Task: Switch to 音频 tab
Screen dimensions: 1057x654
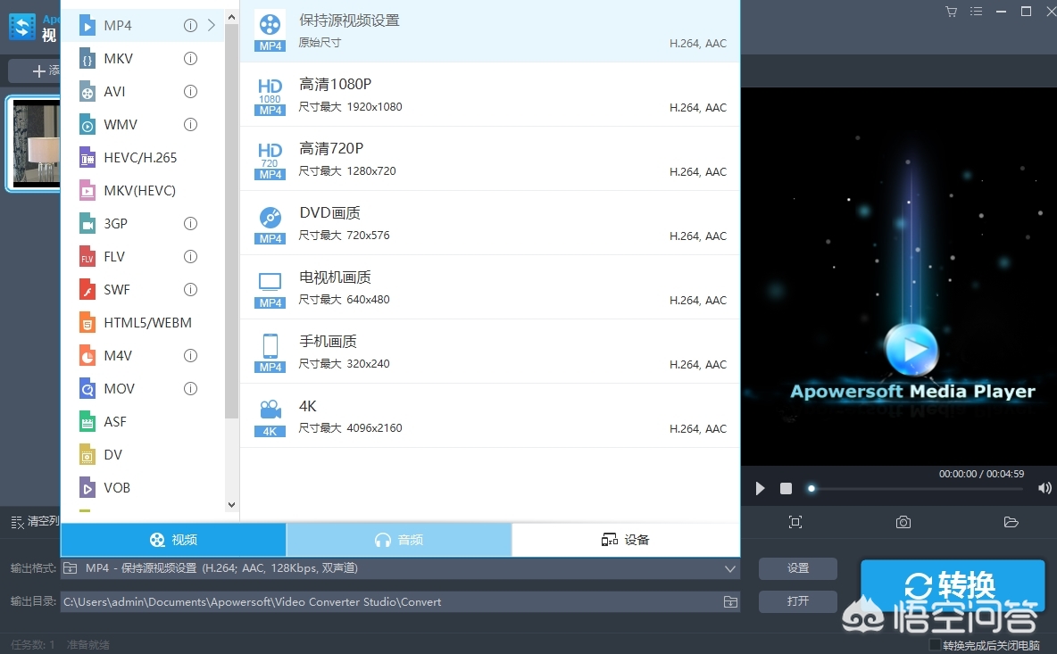Action: 399,540
